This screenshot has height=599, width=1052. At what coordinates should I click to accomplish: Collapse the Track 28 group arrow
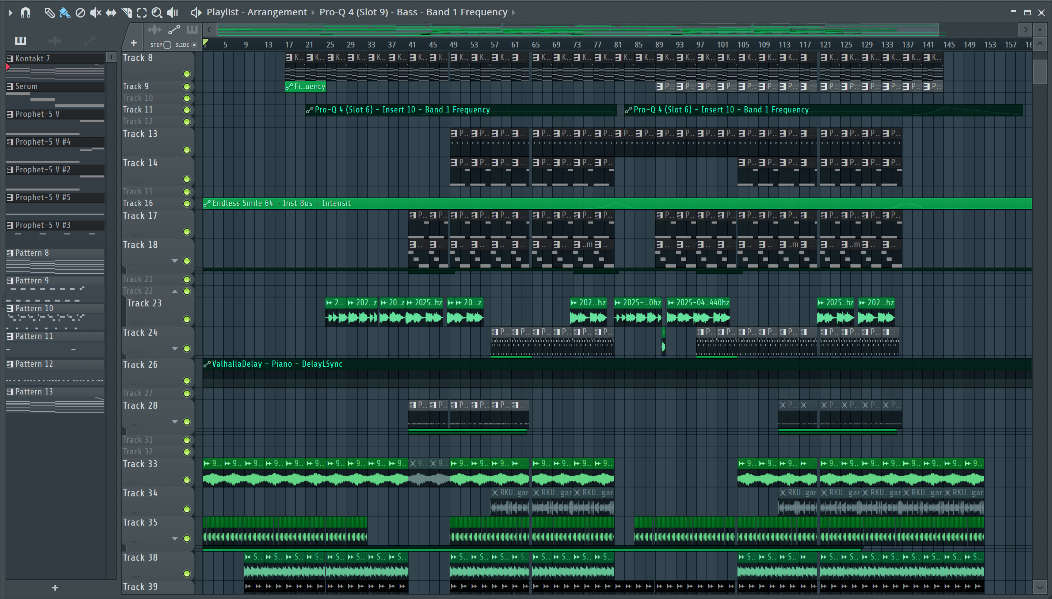click(x=175, y=422)
